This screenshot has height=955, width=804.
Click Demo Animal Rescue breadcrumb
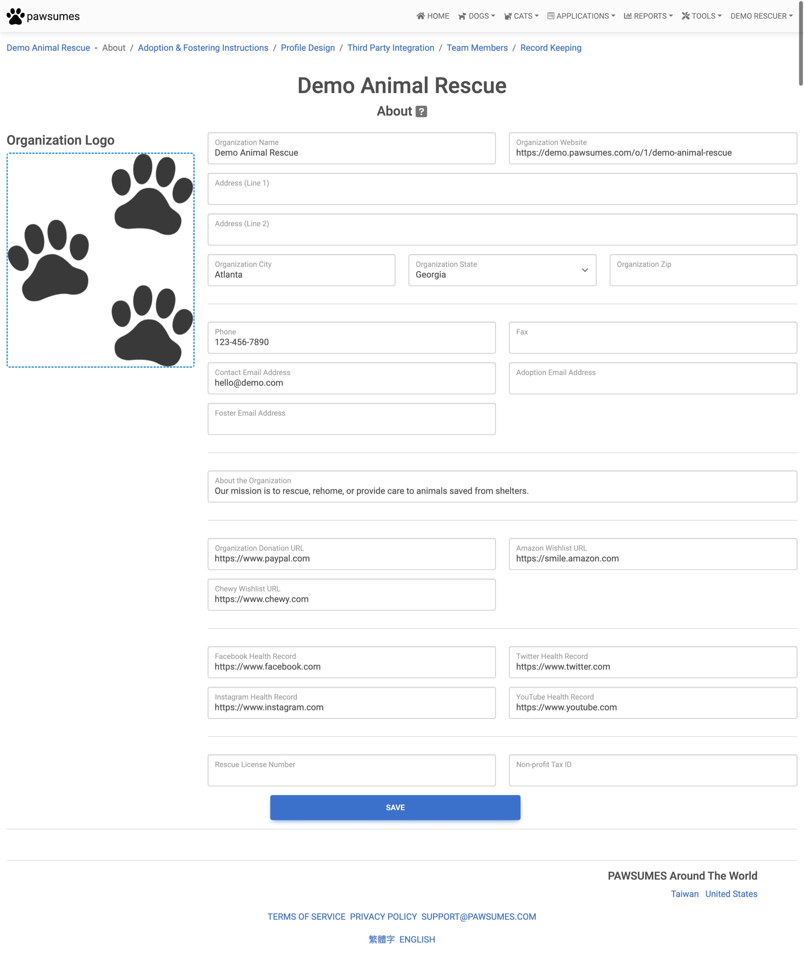click(x=48, y=48)
